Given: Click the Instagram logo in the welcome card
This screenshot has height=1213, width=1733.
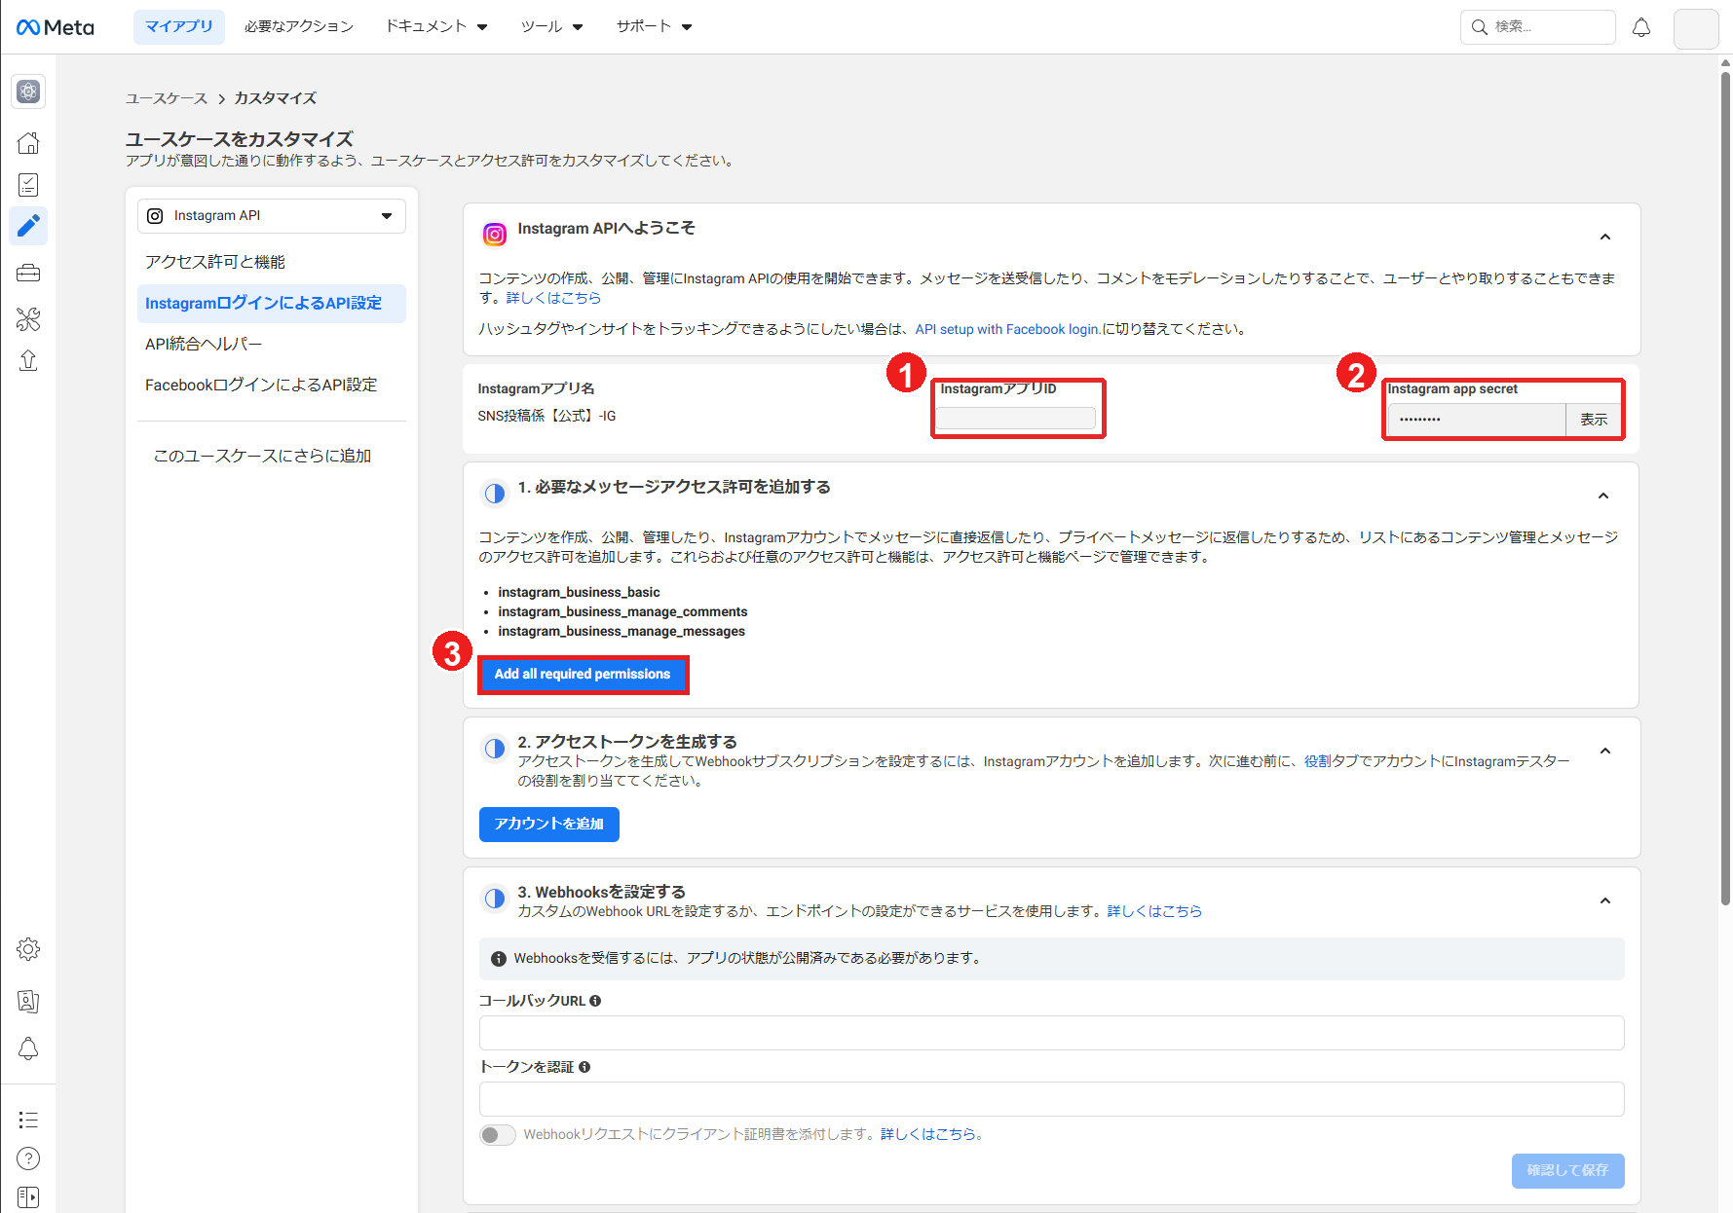Looking at the screenshot, I should pyautogui.click(x=495, y=234).
